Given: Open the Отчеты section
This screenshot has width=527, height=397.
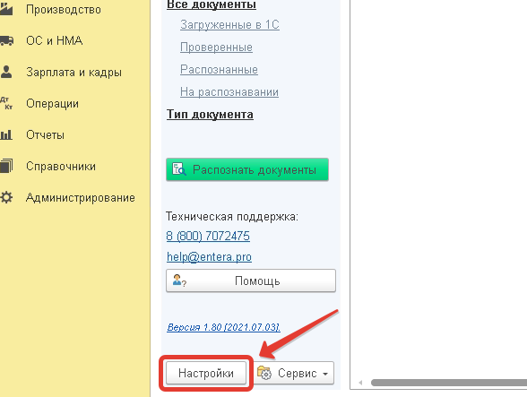Looking at the screenshot, I should coord(45,134).
